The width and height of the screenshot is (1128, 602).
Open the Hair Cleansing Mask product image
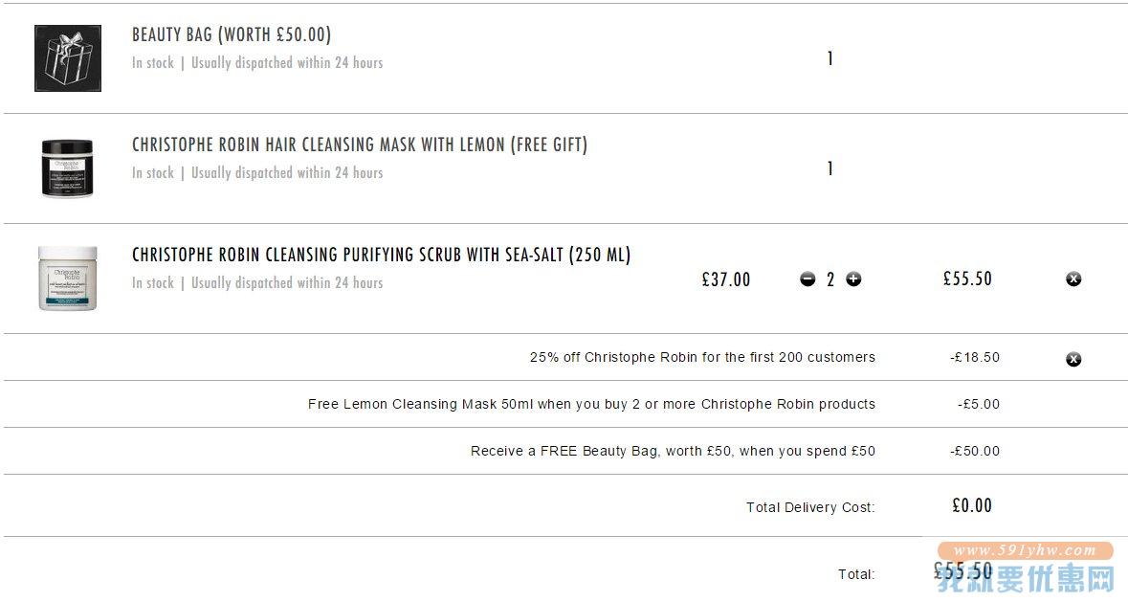(68, 168)
